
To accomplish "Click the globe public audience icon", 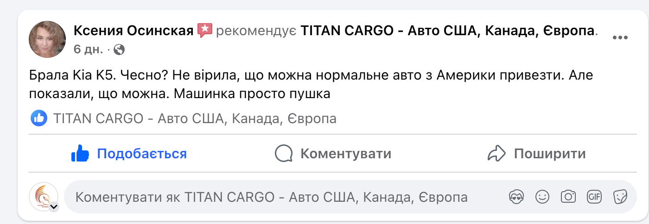I will [120, 49].
